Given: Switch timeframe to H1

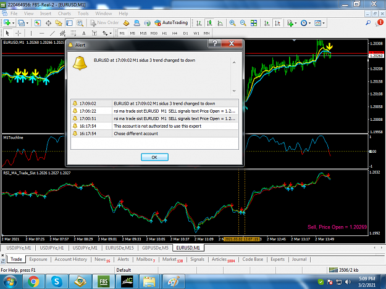Looking at the screenshot, I should point(164,33).
